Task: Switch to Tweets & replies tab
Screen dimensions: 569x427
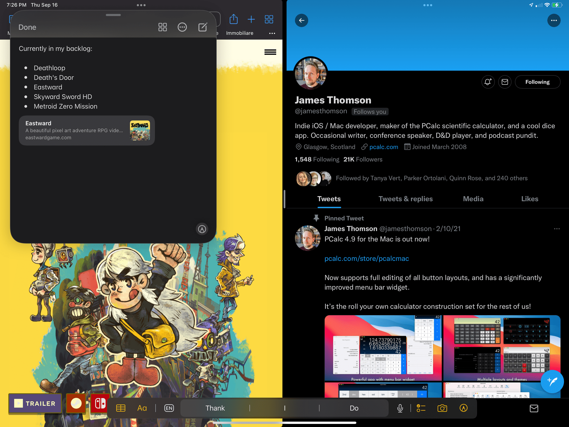Action: (x=405, y=199)
